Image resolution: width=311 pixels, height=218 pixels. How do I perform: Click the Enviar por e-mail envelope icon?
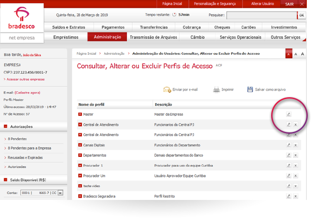pyautogui.click(x=167, y=89)
